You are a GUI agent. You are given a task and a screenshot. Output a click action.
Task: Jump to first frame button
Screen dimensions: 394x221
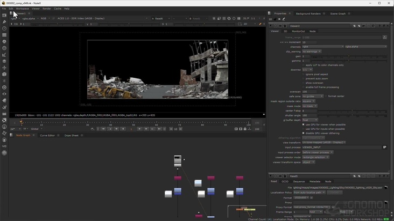103,129
